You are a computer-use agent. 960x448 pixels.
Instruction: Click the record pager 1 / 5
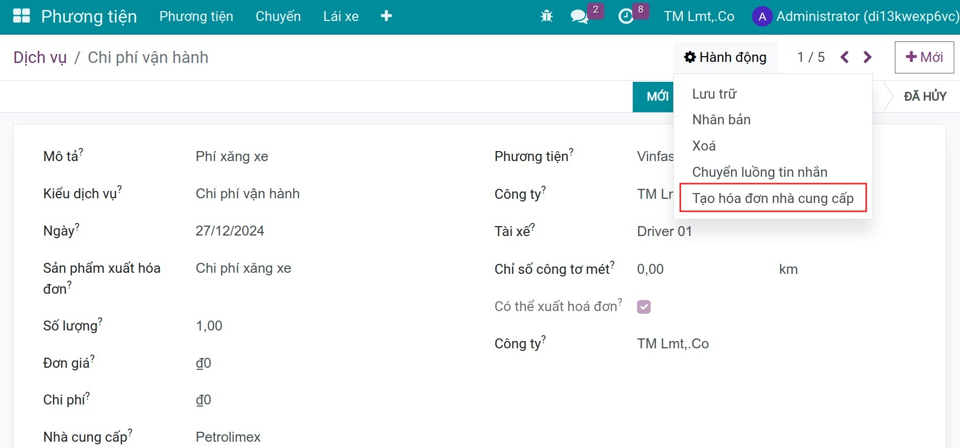[x=811, y=57]
